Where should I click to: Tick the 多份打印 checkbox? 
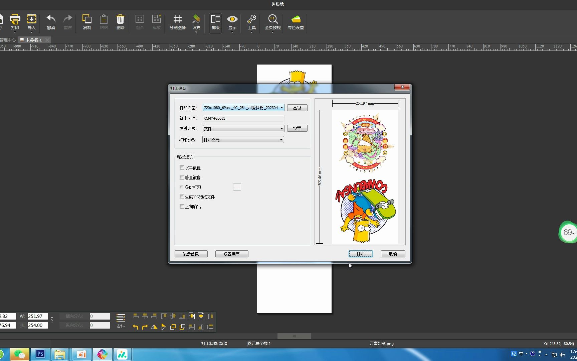(182, 187)
